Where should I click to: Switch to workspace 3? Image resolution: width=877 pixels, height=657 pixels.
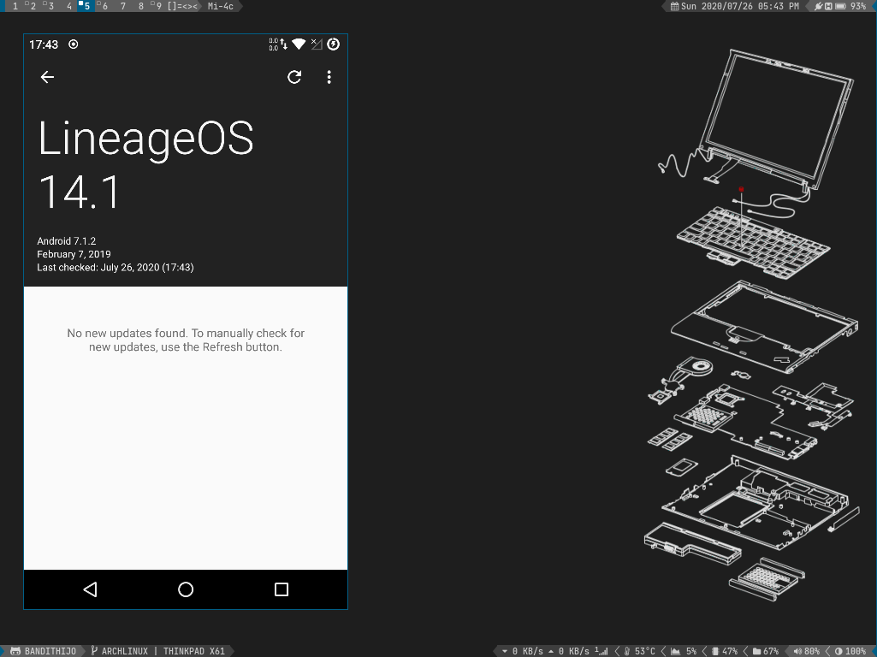[x=50, y=6]
